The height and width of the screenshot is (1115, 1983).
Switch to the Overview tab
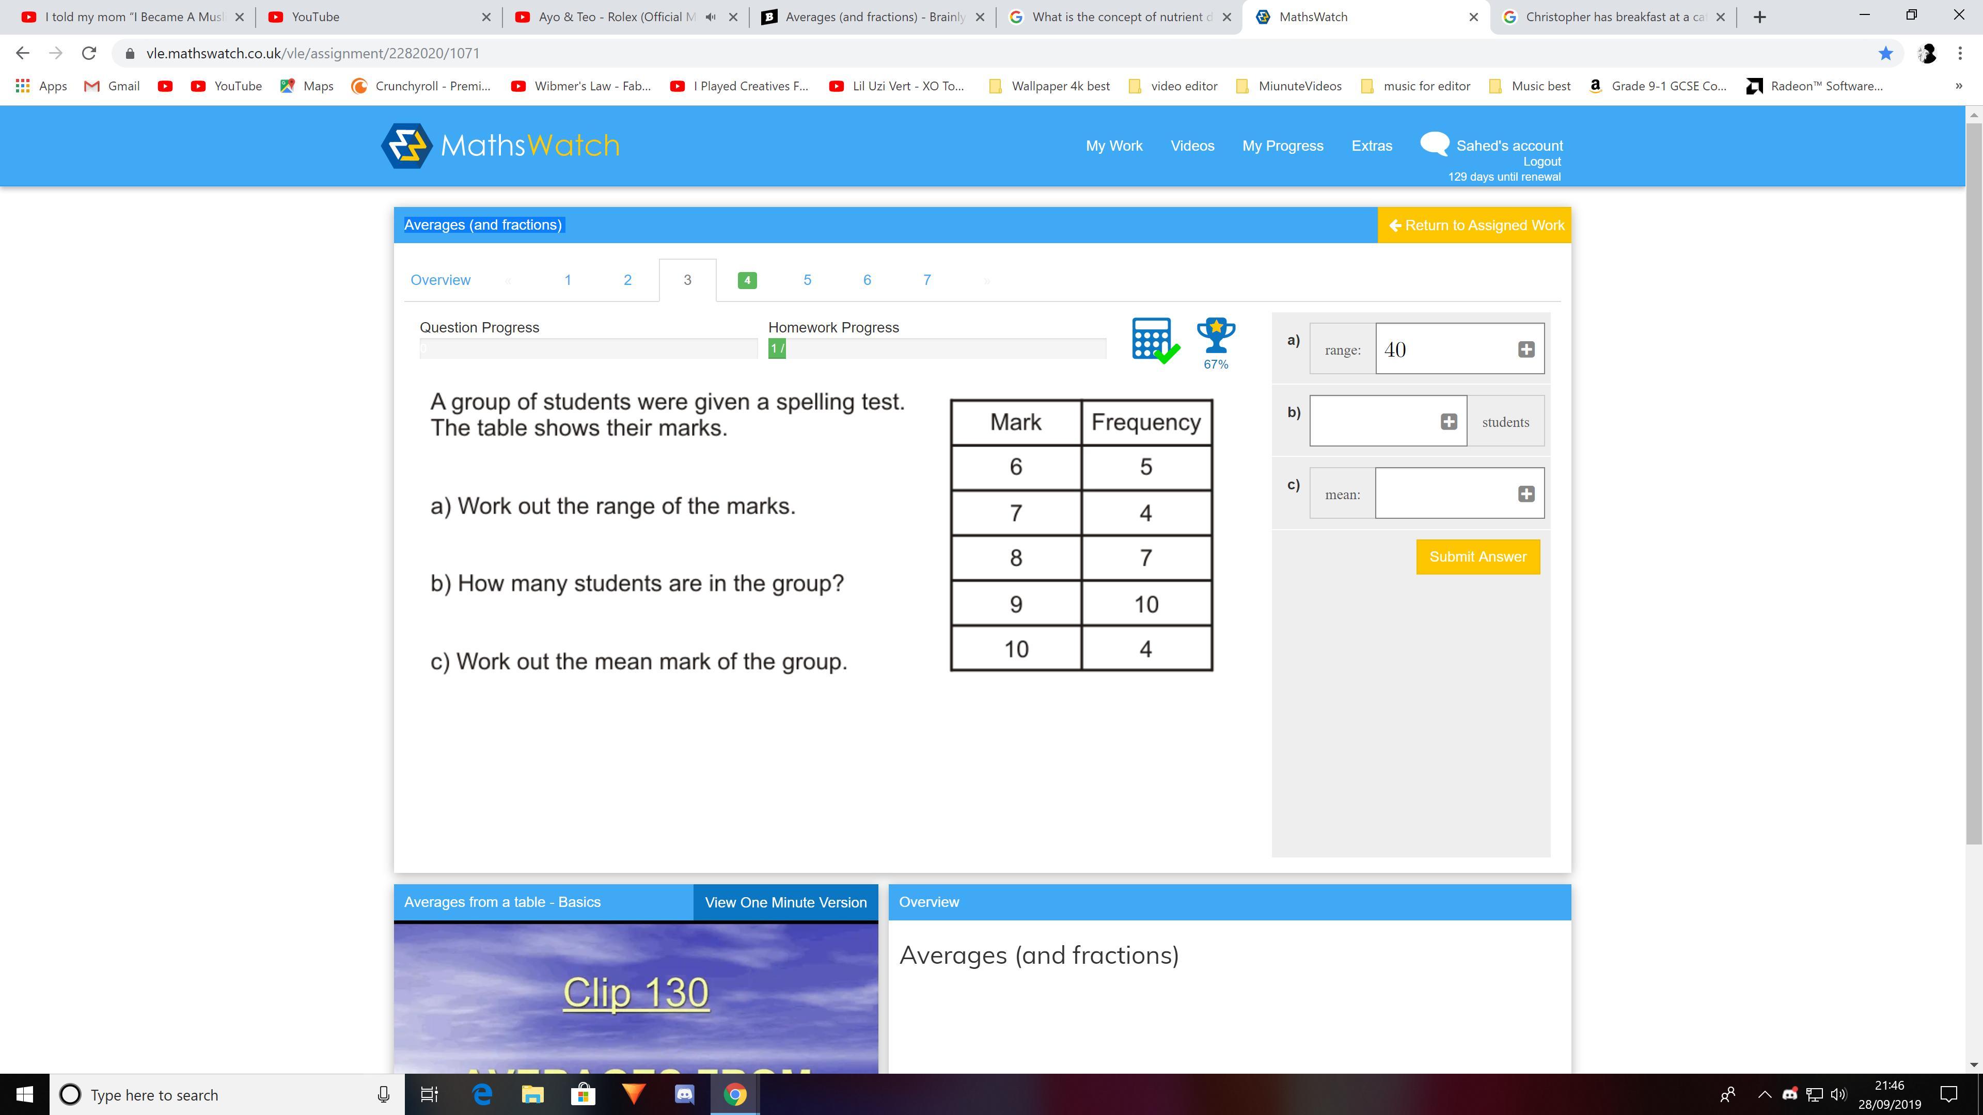[x=440, y=280]
